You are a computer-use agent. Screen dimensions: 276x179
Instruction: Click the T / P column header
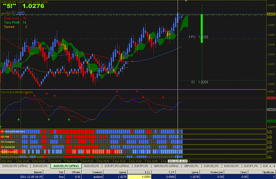(x=164, y=172)
